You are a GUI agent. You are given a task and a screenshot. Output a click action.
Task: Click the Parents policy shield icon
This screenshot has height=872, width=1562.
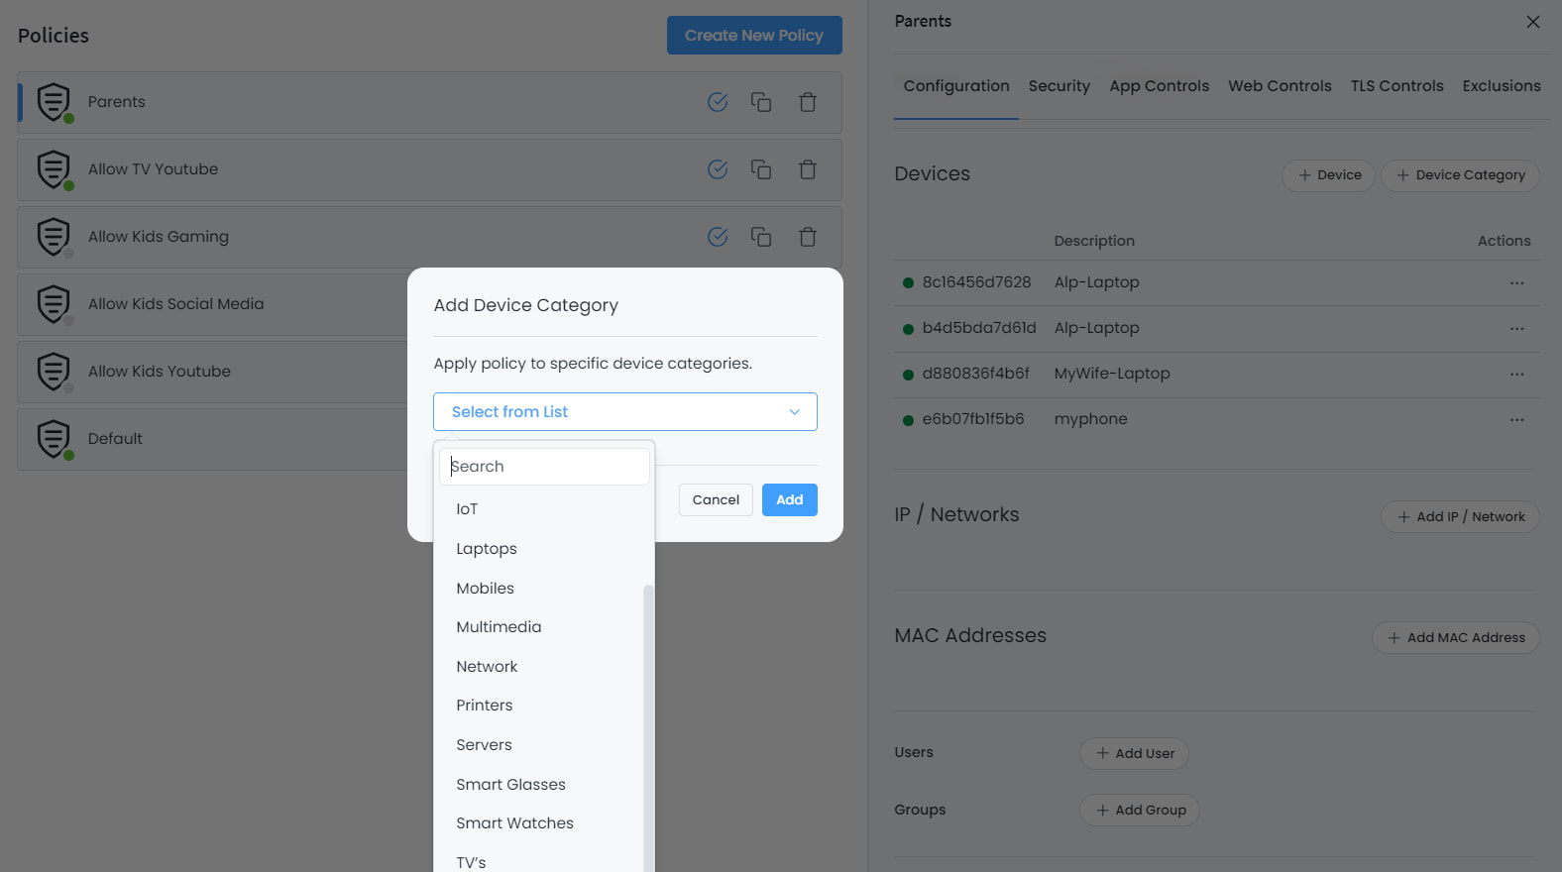54,102
